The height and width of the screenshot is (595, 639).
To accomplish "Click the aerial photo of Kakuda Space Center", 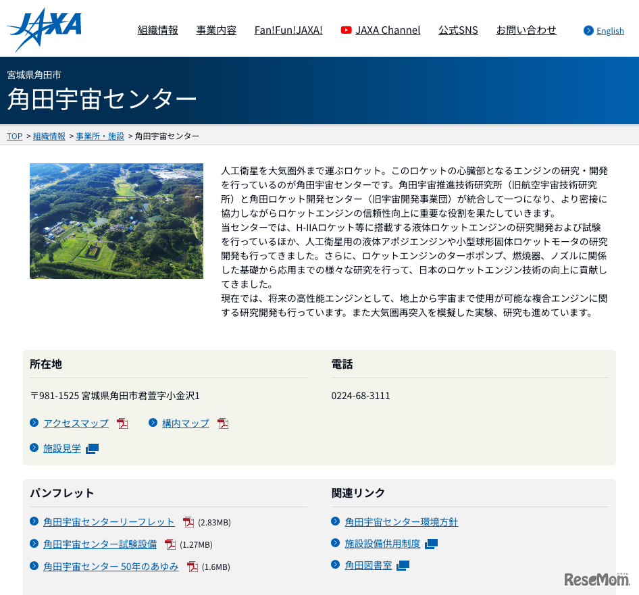I will [x=117, y=222].
